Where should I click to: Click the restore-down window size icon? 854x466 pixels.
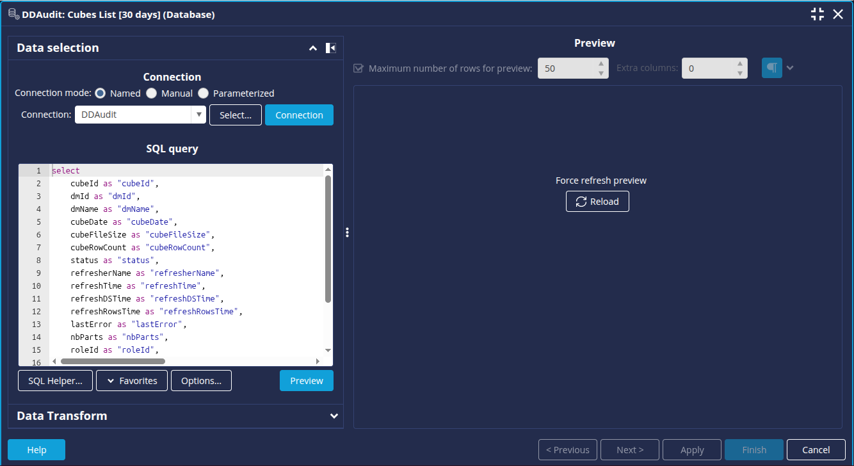point(818,14)
